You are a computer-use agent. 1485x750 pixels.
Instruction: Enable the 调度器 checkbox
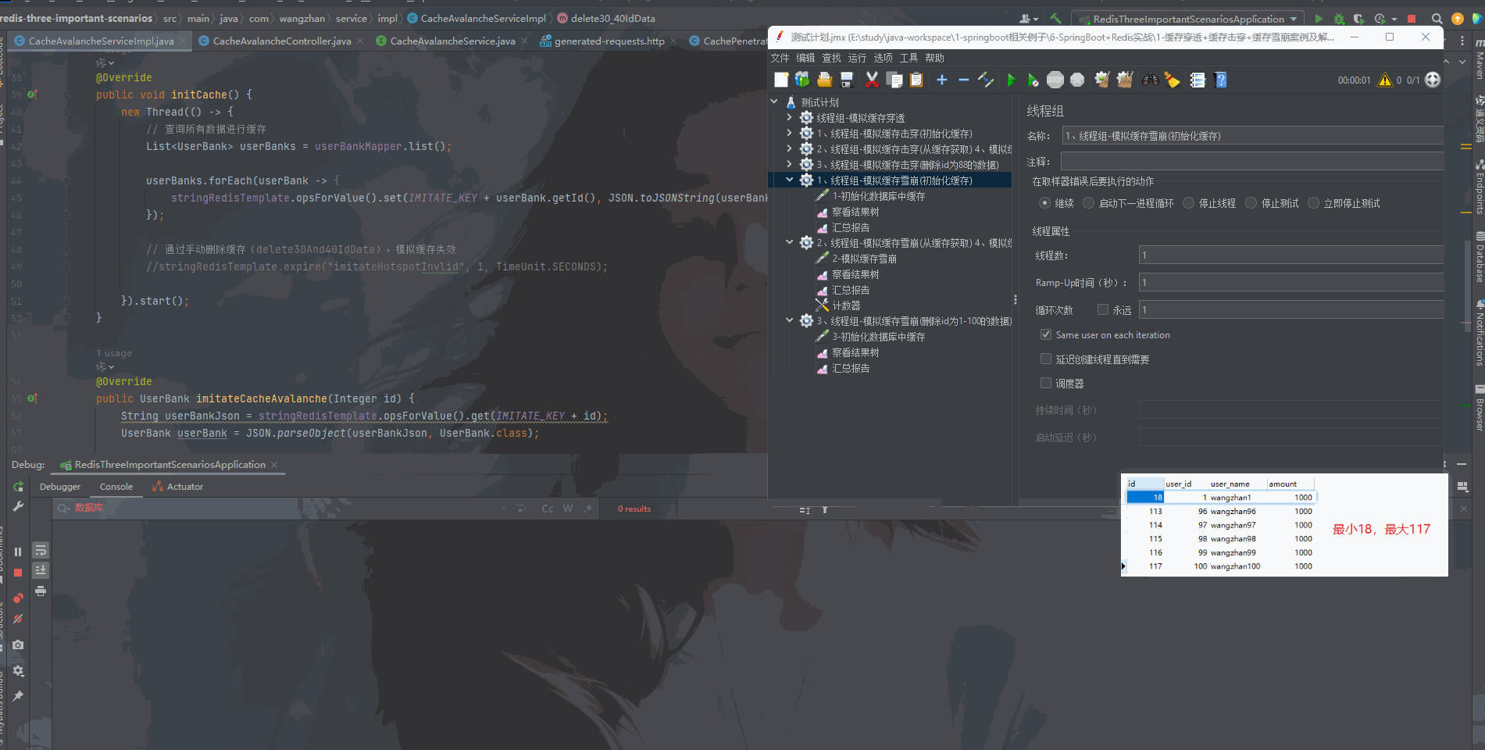[x=1046, y=383]
